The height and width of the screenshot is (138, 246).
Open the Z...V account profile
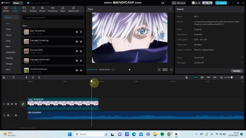click(x=196, y=3)
